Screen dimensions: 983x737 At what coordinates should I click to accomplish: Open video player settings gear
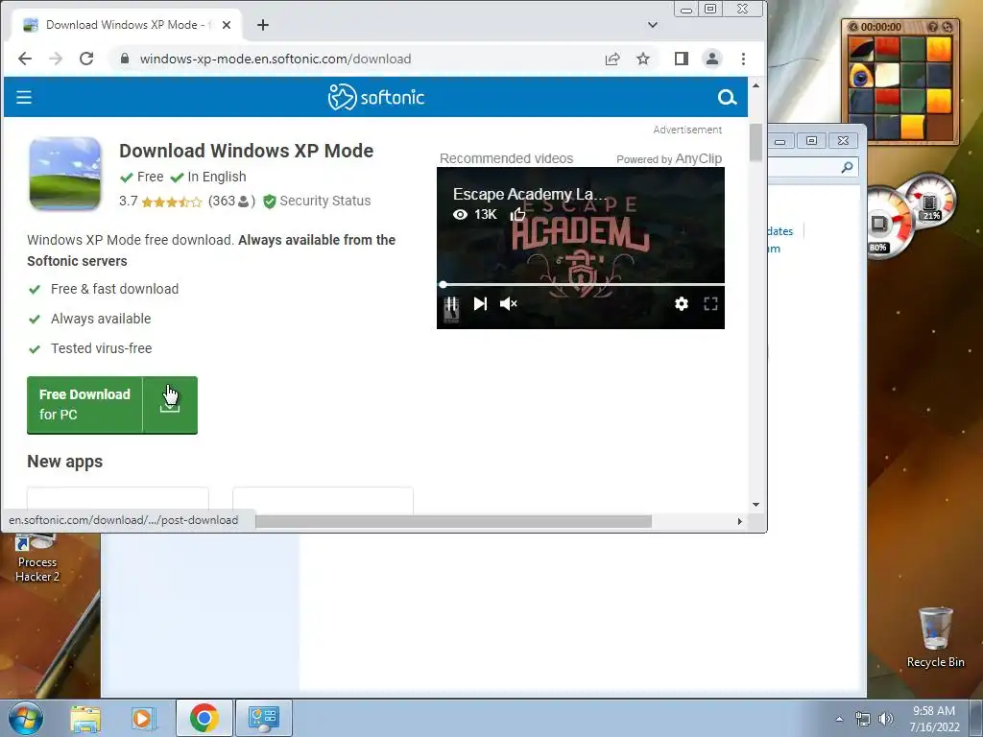click(x=682, y=304)
